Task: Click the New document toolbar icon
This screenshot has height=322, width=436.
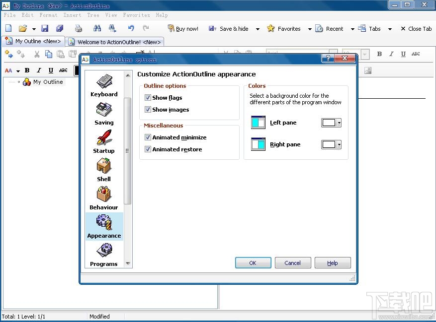Action: coord(8,28)
